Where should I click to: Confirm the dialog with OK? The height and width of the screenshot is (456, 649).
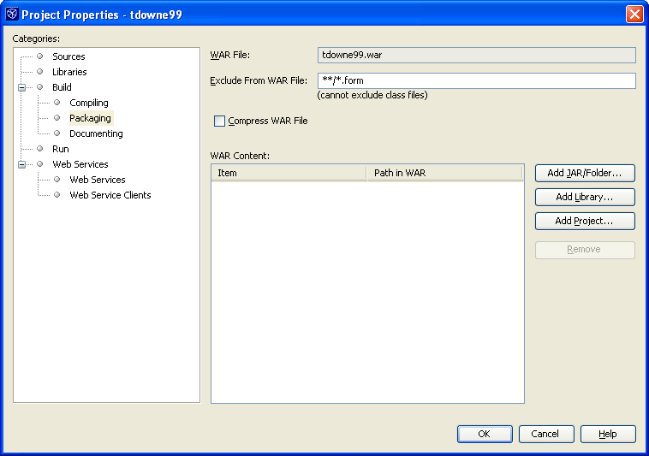click(x=485, y=434)
